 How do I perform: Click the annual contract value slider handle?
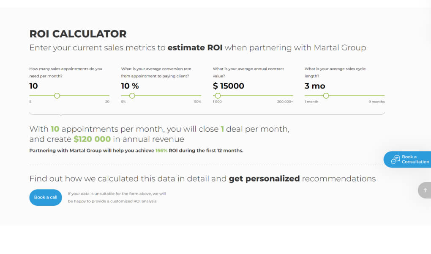click(218, 96)
